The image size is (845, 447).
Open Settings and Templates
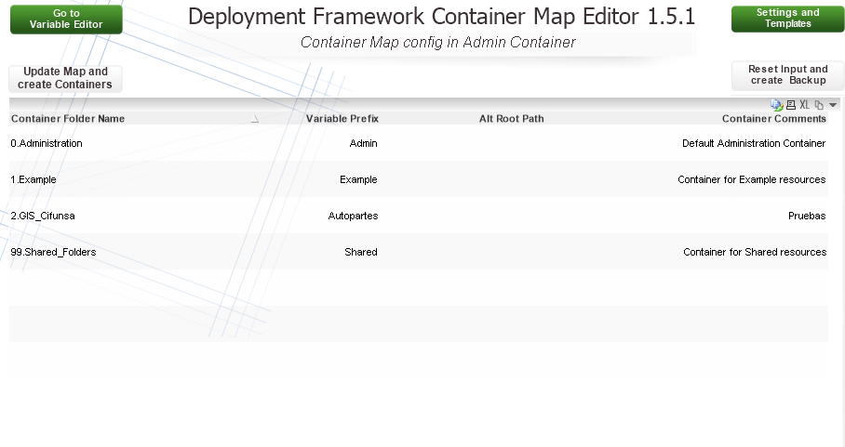click(787, 19)
